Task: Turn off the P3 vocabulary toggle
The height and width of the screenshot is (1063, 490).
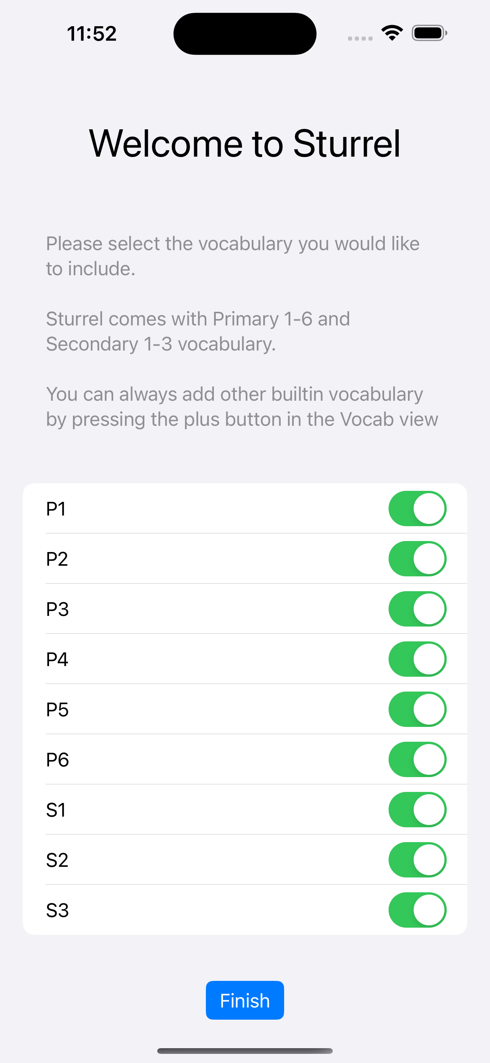Action: (417, 609)
